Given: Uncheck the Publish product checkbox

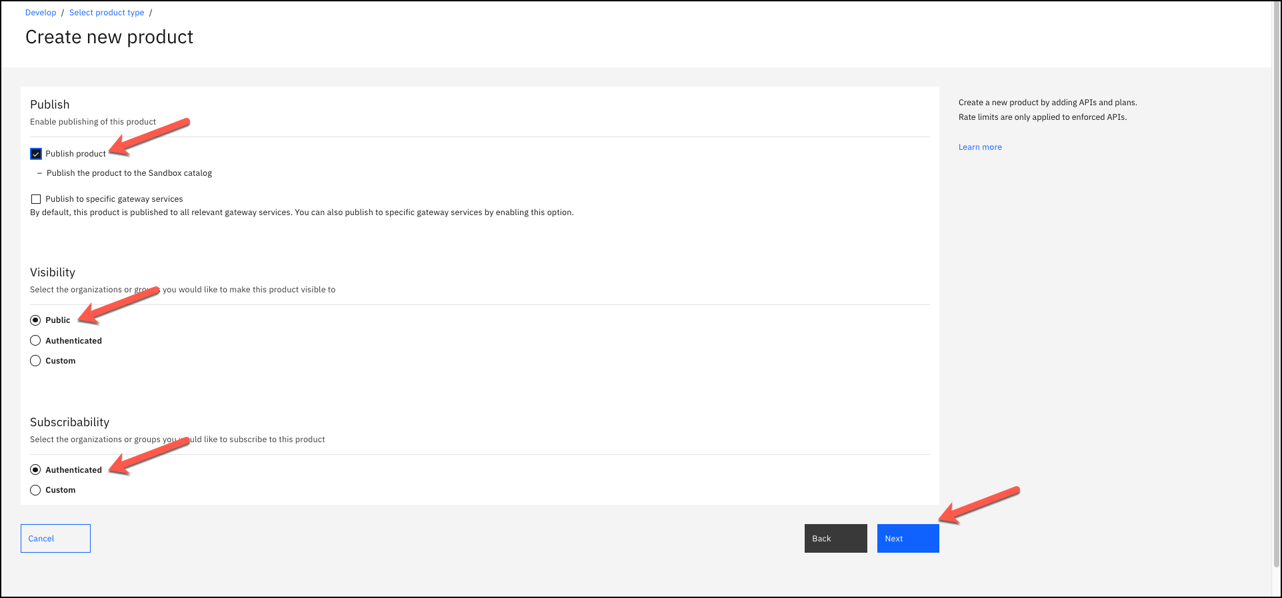Looking at the screenshot, I should (x=36, y=154).
